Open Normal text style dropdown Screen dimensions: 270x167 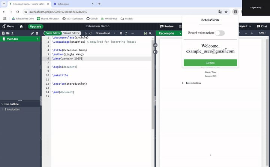[105, 33]
